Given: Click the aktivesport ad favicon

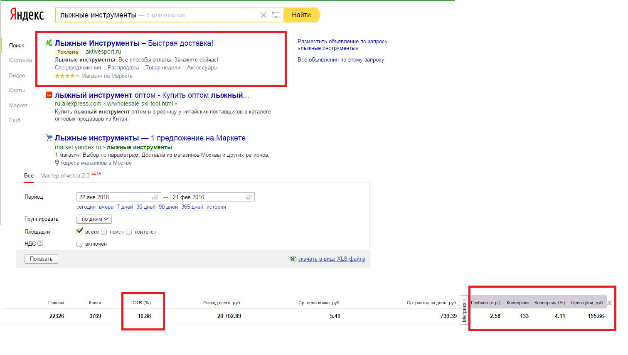Looking at the screenshot, I should coord(49,43).
